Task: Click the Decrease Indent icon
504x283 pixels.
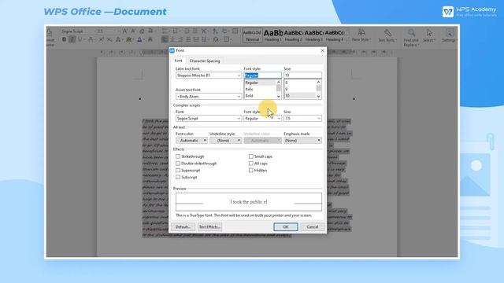Action: tap(187, 31)
